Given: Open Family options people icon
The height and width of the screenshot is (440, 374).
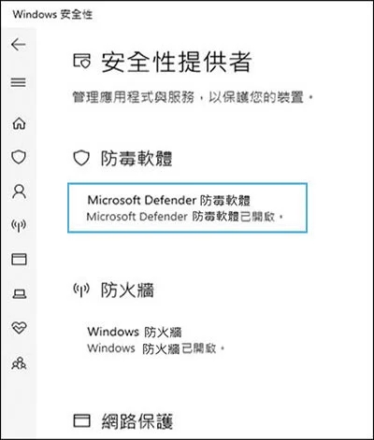Looking at the screenshot, I should point(19,363).
